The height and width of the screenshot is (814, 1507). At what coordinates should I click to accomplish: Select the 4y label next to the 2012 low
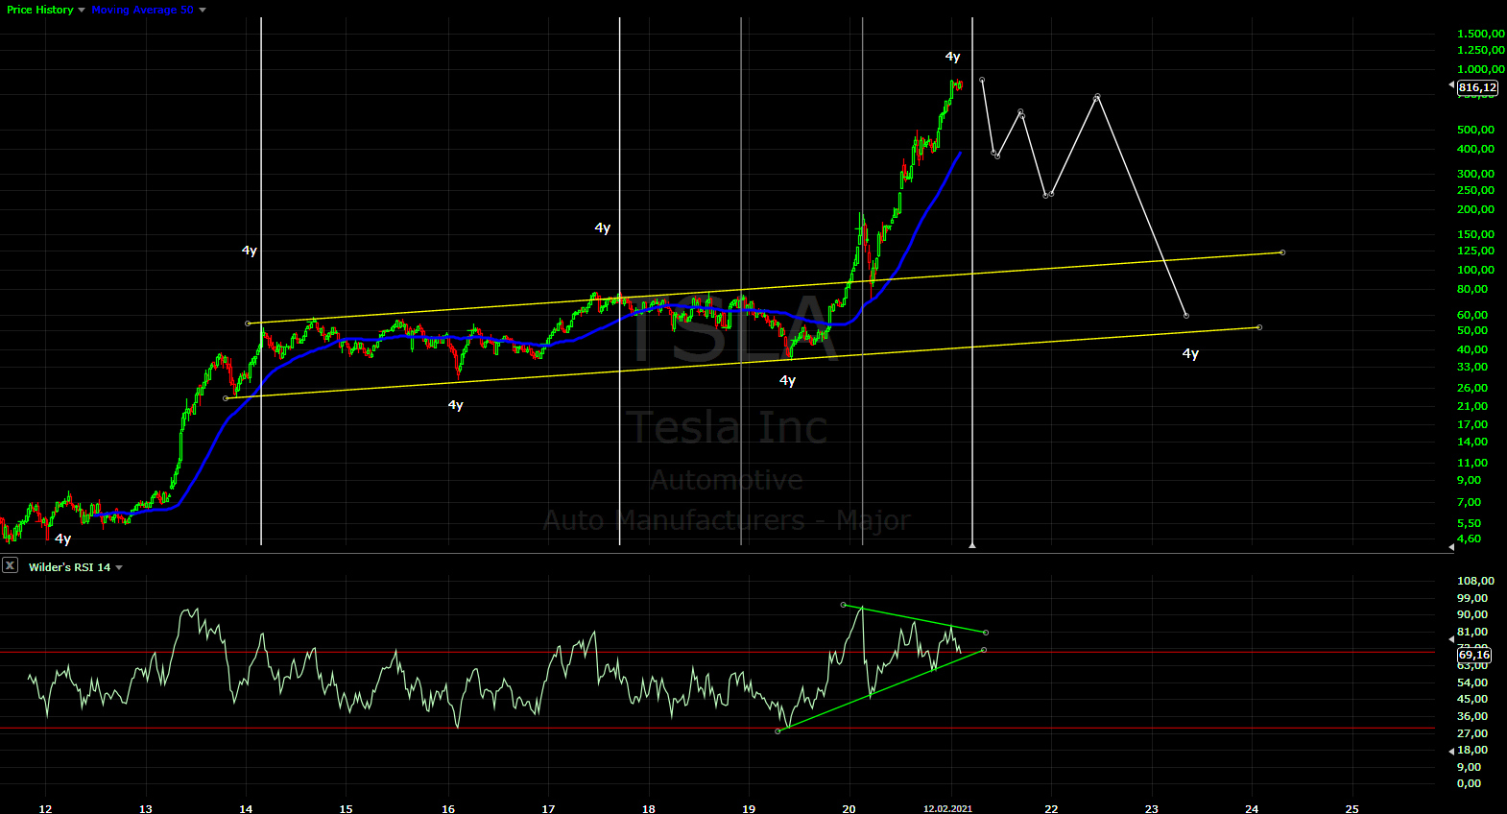tap(62, 539)
